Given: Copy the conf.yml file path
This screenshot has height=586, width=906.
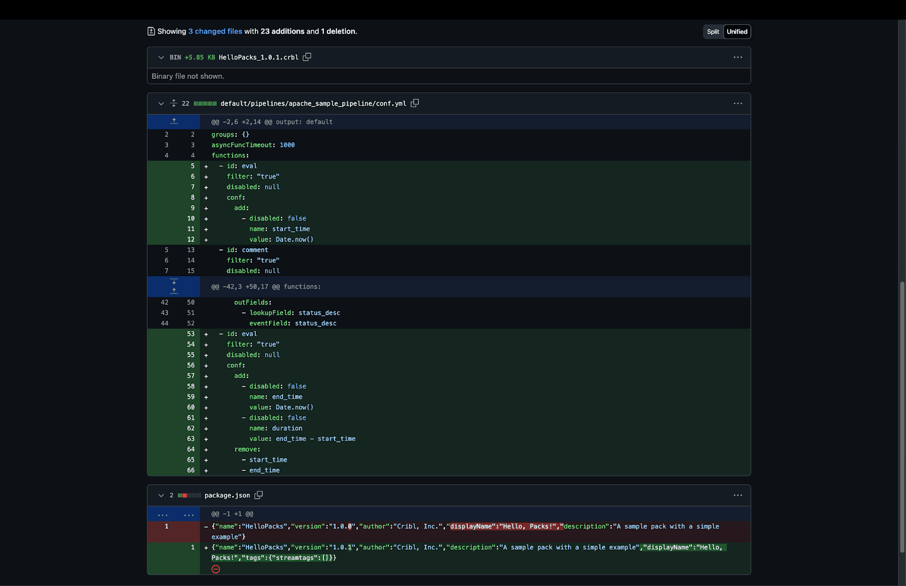Looking at the screenshot, I should 414,103.
